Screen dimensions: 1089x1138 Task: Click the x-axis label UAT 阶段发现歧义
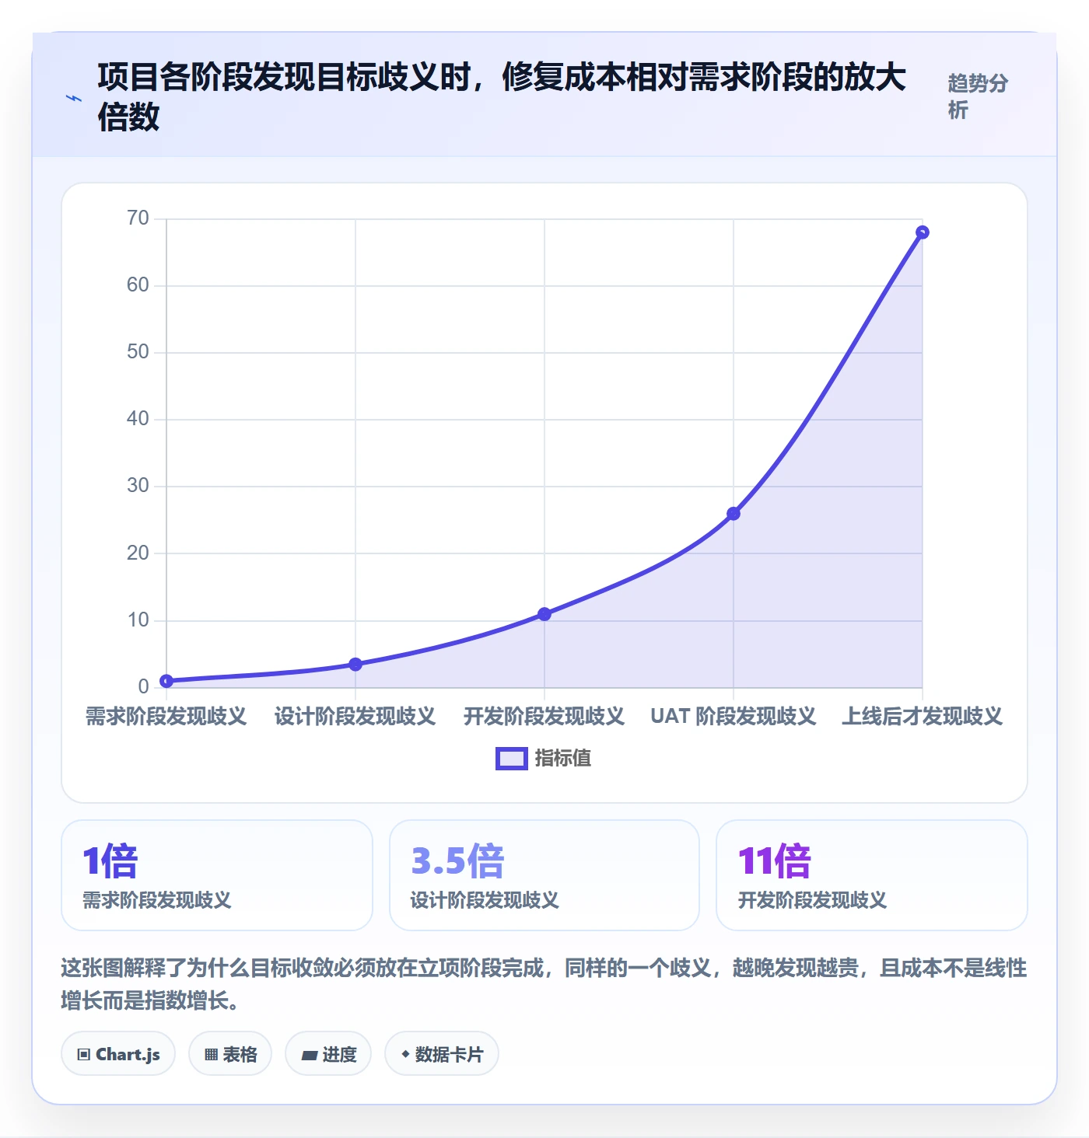[734, 716]
